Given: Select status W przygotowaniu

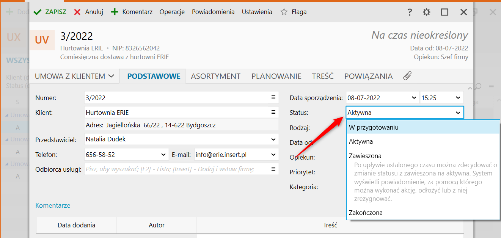Looking at the screenshot, I should coord(423,127).
